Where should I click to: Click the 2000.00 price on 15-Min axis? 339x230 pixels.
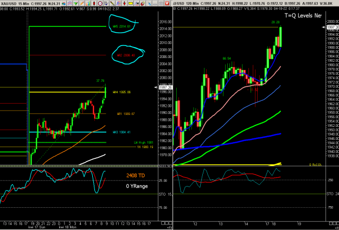[x=165, y=78]
